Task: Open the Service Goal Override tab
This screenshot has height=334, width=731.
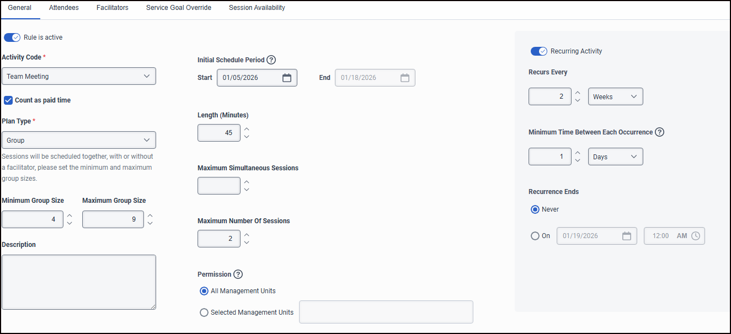Action: pos(179,8)
